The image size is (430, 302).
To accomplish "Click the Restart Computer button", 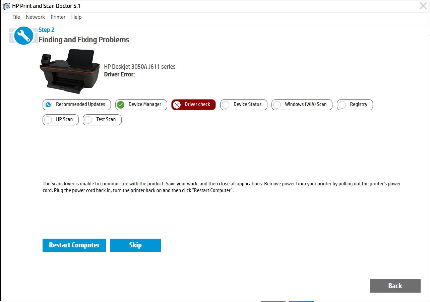I will 74,245.
